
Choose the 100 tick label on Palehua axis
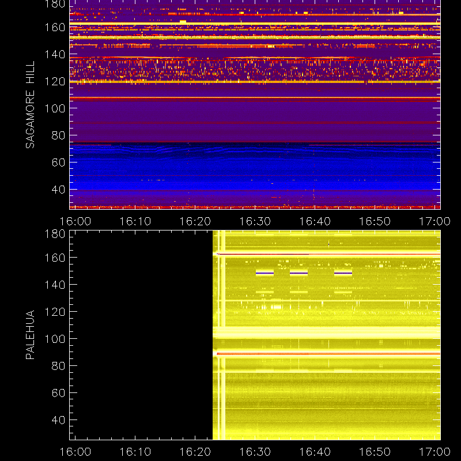55,339
